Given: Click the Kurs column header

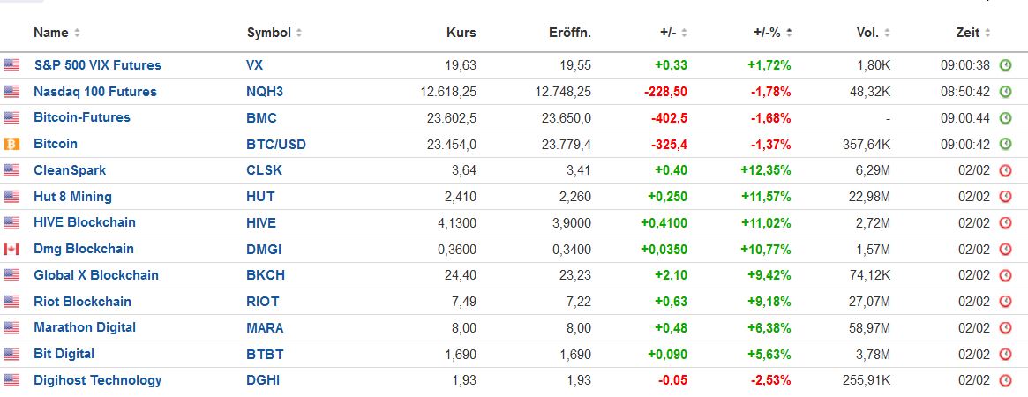Looking at the screenshot, I should (461, 33).
